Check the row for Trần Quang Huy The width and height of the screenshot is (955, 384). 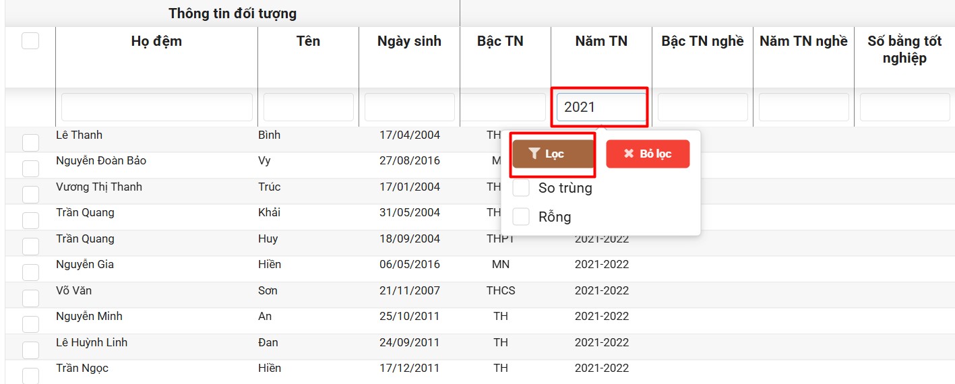point(30,247)
